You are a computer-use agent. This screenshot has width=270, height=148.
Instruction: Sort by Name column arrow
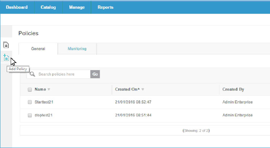pyautogui.click(x=49, y=89)
